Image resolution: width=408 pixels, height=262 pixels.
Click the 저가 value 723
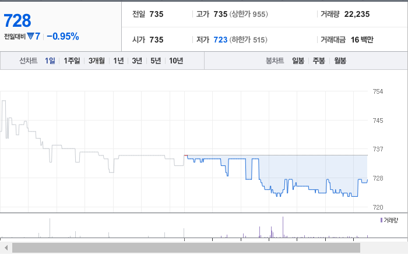pos(220,40)
